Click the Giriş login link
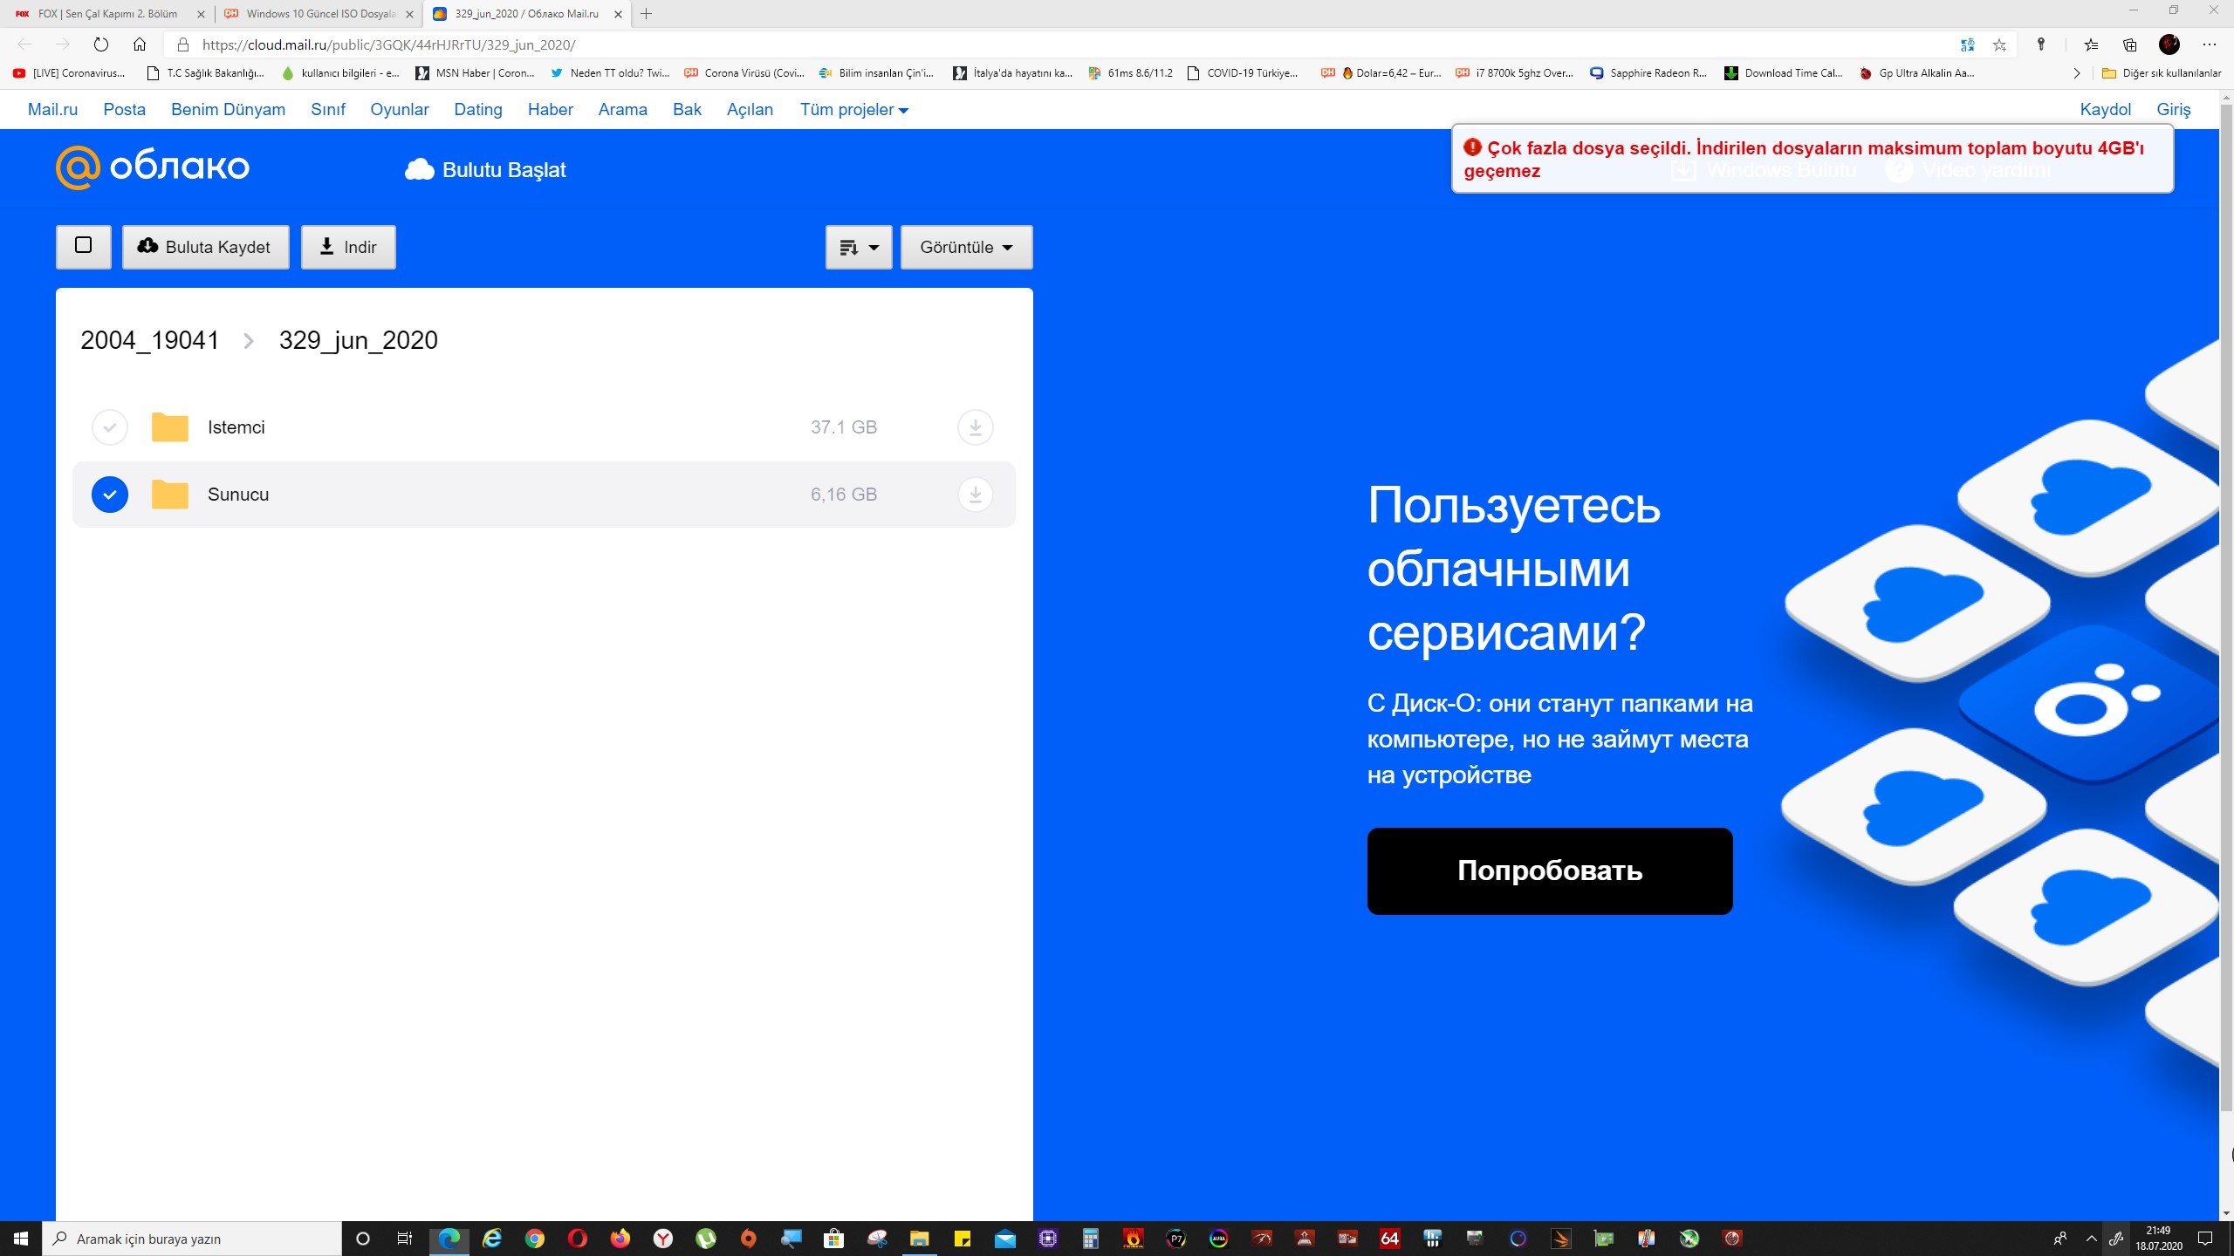The image size is (2234, 1256). [x=2173, y=110]
